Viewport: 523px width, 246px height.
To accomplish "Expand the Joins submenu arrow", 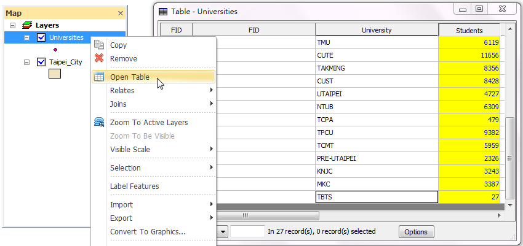I will (212, 104).
